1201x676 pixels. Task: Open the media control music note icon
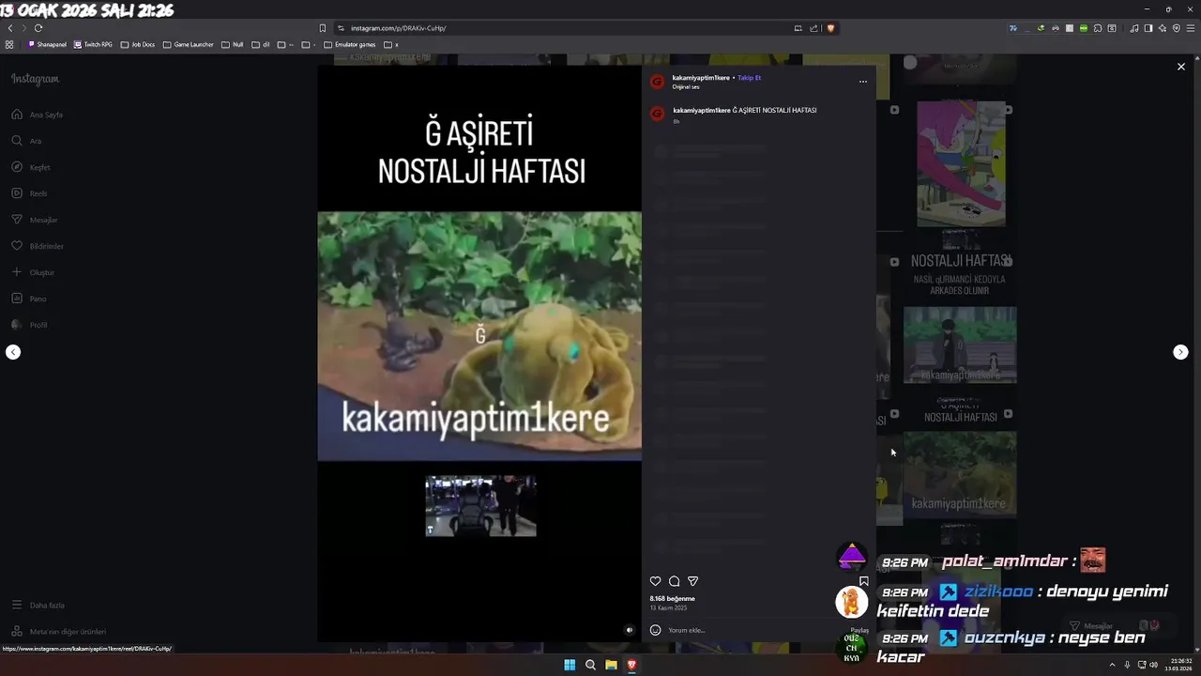(x=1134, y=28)
